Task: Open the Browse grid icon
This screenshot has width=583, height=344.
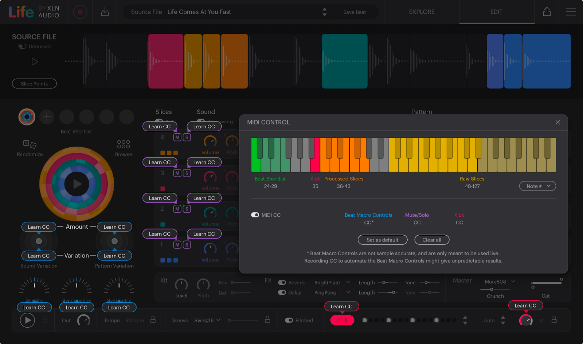Action: pyautogui.click(x=123, y=144)
